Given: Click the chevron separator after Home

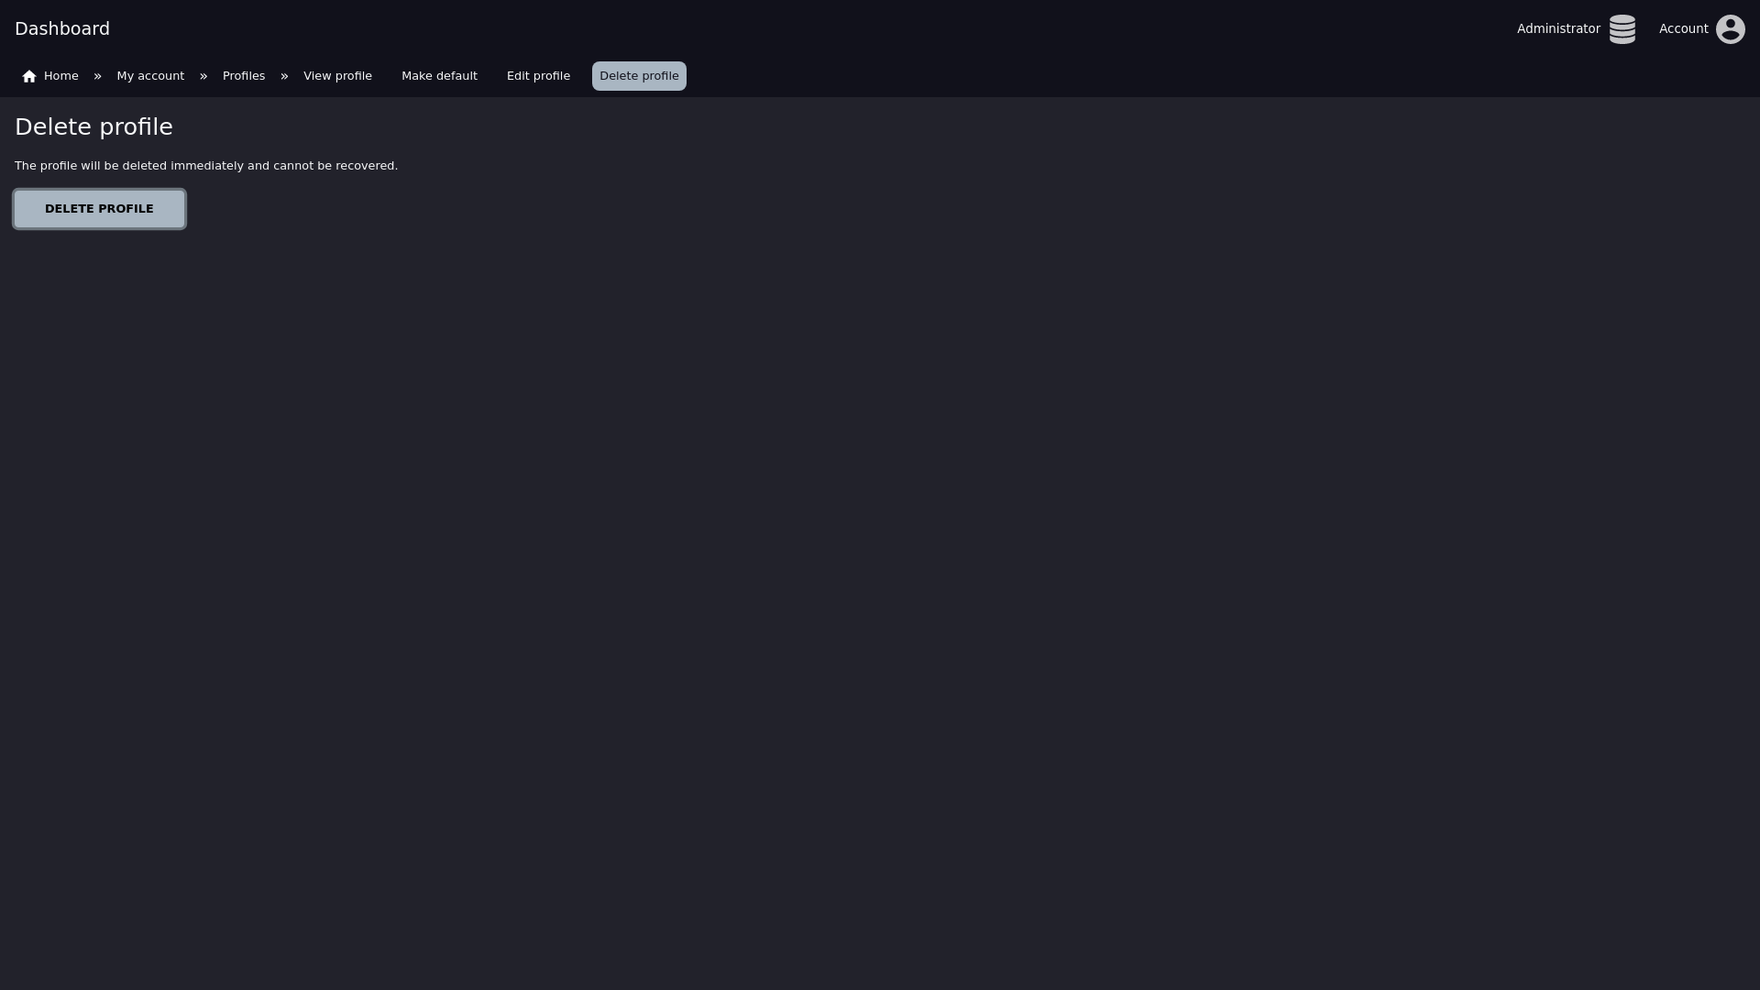Looking at the screenshot, I should coord(97,76).
